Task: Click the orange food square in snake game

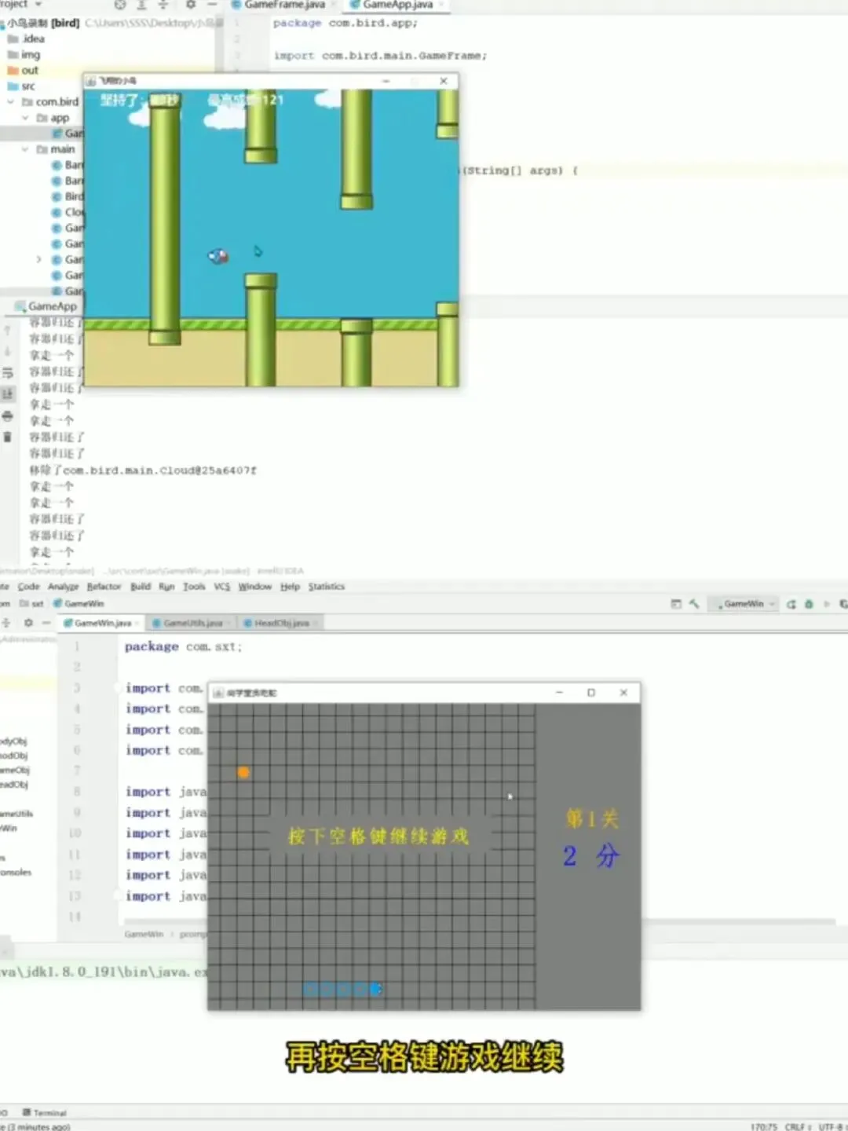Action: (243, 773)
